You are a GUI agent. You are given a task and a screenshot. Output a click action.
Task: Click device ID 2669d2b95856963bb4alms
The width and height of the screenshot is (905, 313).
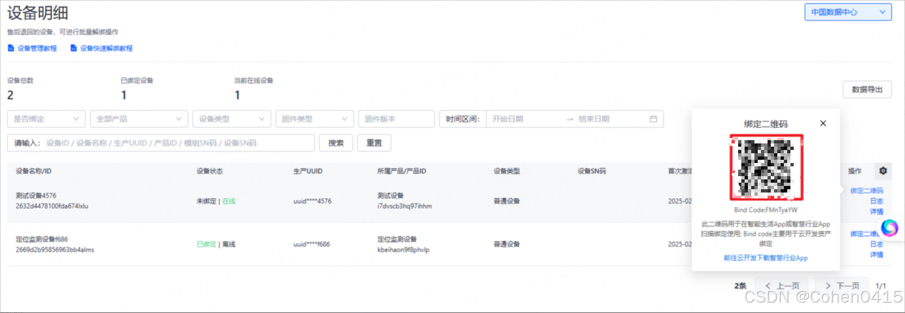55,250
